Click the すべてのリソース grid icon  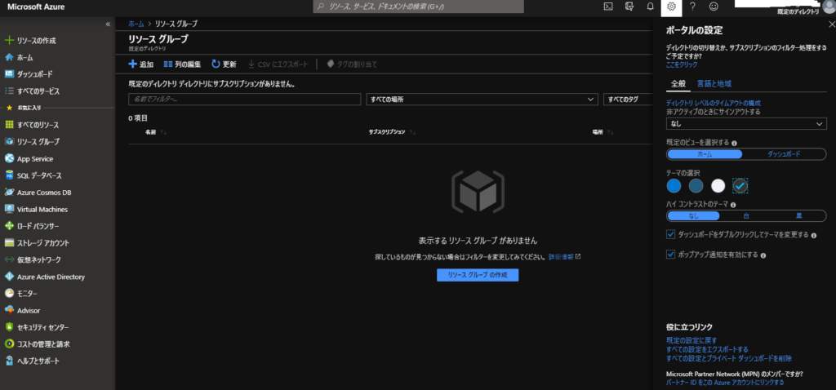(x=9, y=125)
